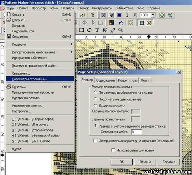The image size is (192, 175).
Task: Select the symbol view mode icon
Action: coord(112,15)
